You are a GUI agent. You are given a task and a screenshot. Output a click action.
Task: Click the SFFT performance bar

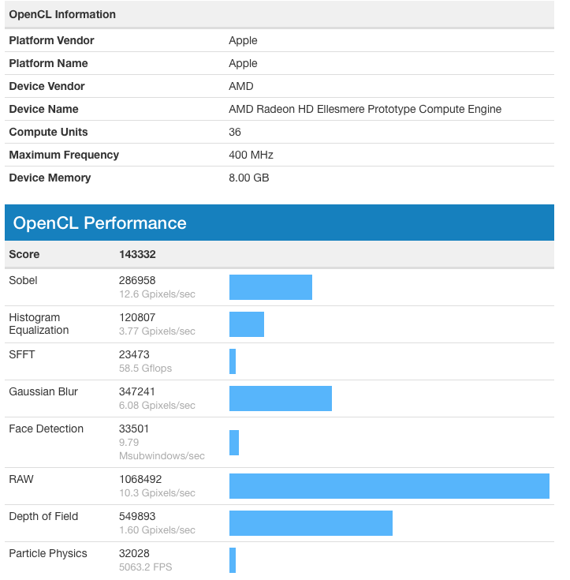[233, 361]
